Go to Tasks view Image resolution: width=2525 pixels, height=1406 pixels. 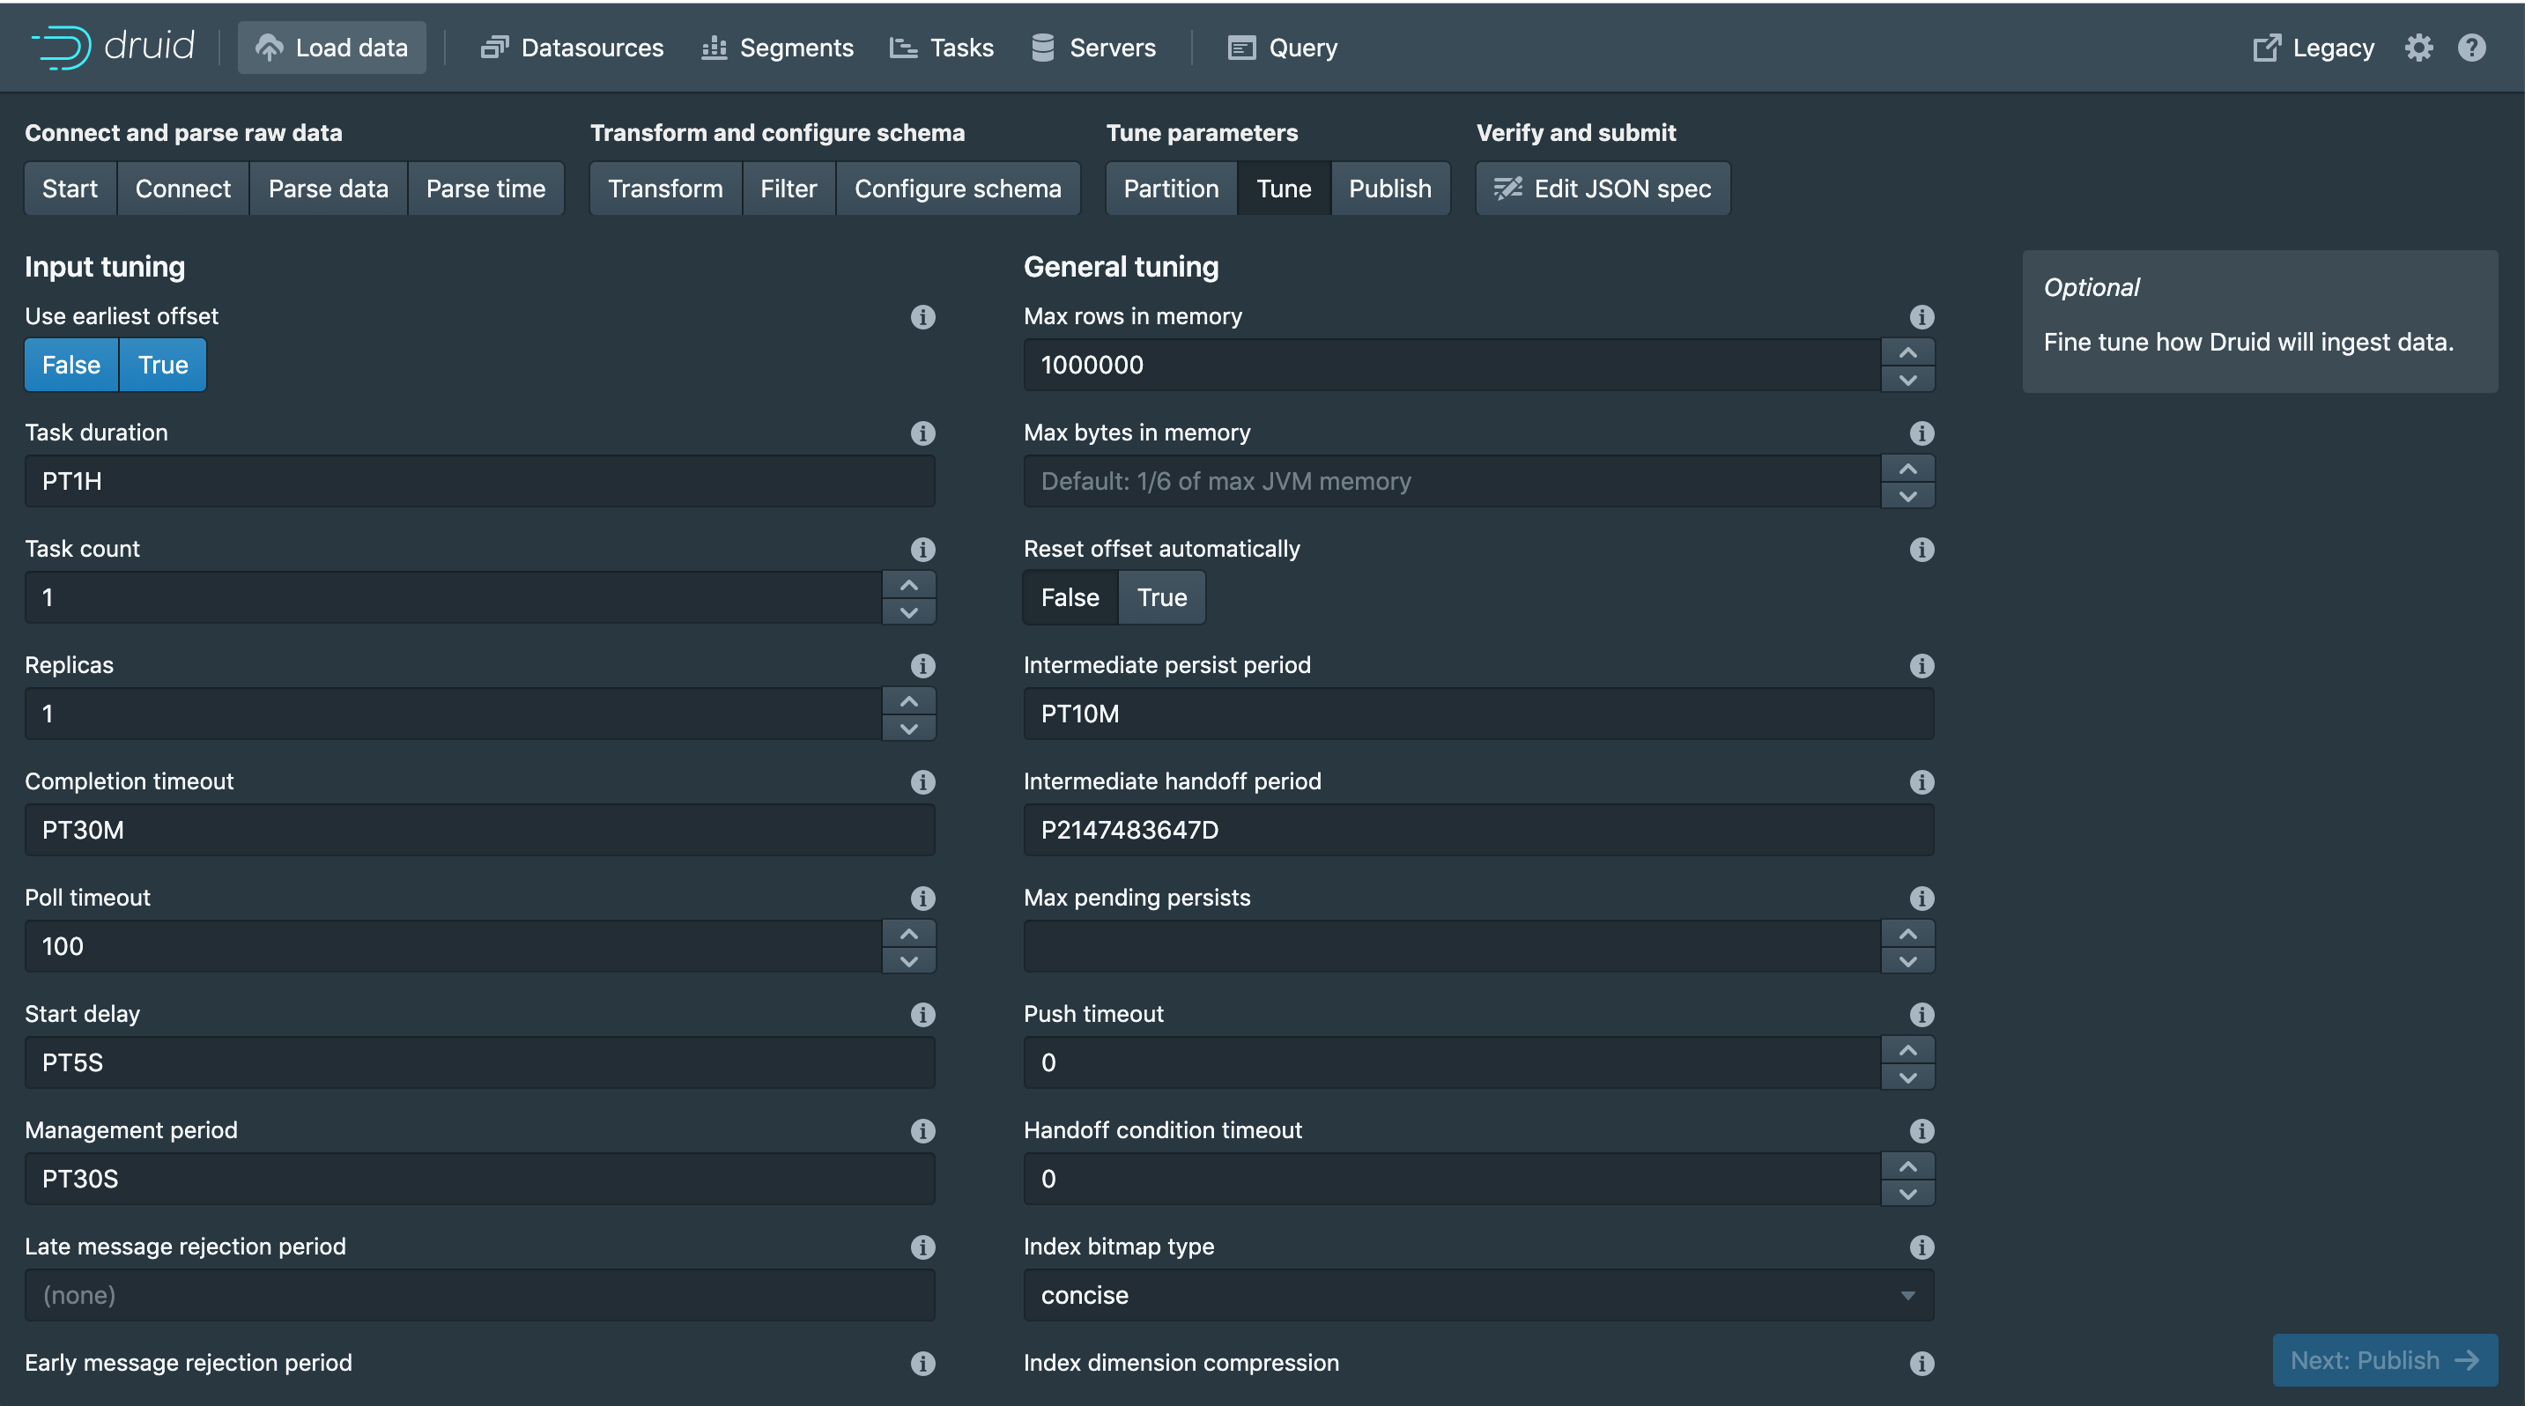(x=941, y=47)
